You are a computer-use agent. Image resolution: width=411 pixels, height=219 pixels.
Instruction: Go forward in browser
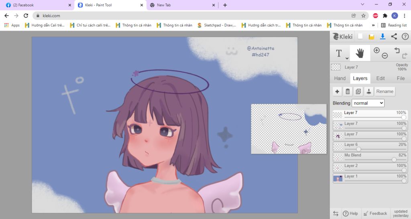pos(16,16)
